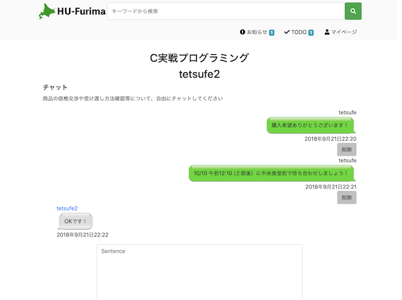Open マイページ from the navigation
Viewport: 402px width, 300px height.
[340, 32]
